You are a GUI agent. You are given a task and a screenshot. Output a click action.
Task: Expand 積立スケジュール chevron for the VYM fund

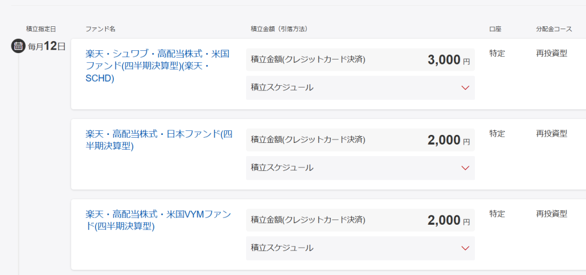(465, 248)
